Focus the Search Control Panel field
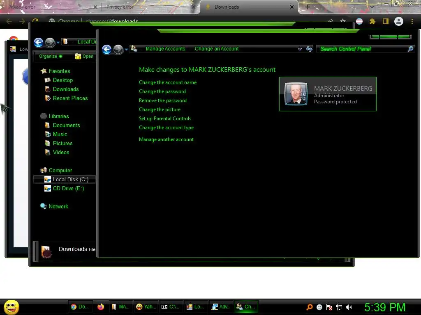 tap(365, 49)
